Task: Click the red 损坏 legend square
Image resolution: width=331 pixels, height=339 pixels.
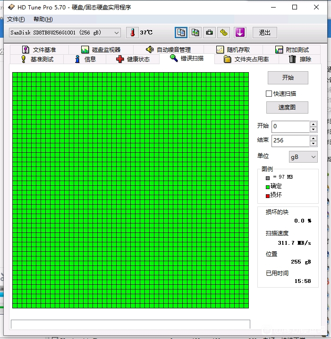Action: [x=268, y=196]
